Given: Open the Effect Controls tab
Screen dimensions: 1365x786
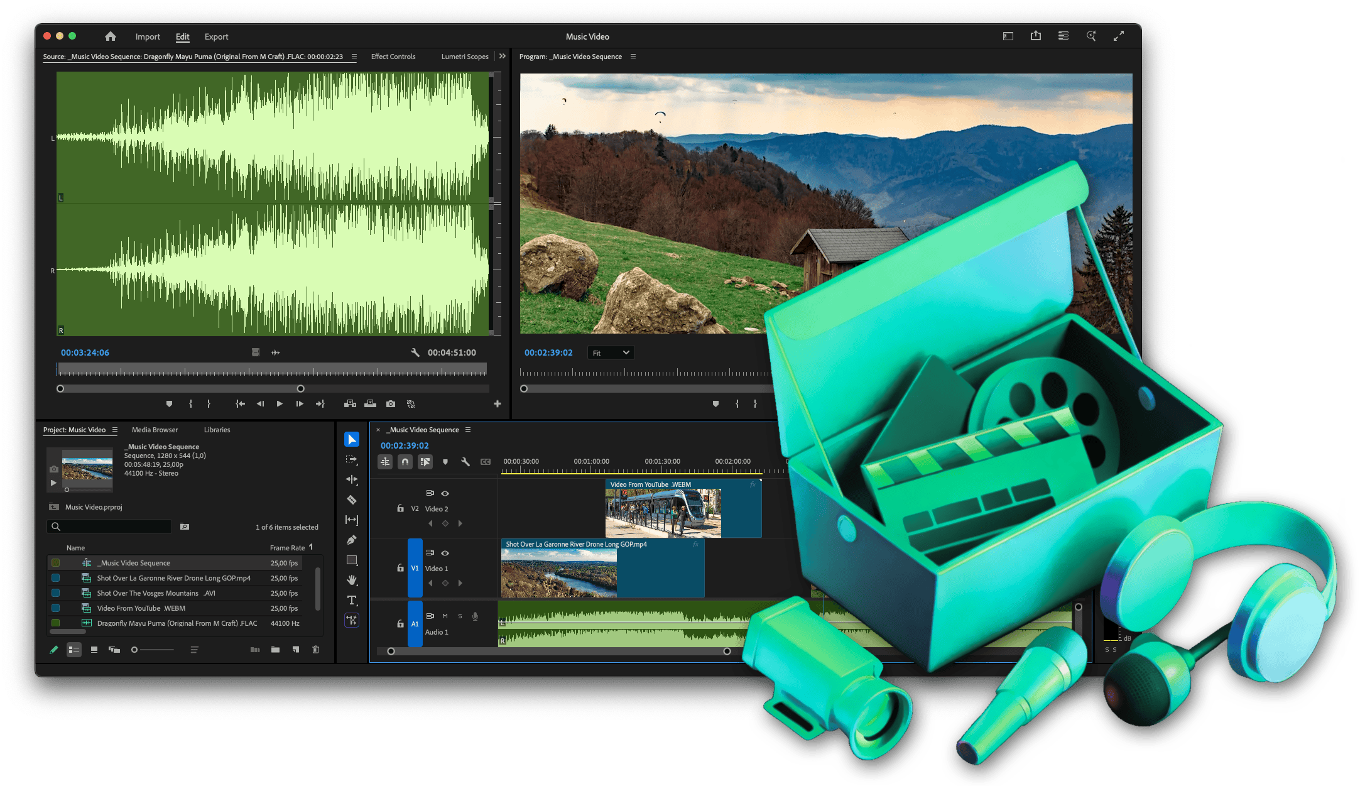Looking at the screenshot, I should (x=393, y=57).
